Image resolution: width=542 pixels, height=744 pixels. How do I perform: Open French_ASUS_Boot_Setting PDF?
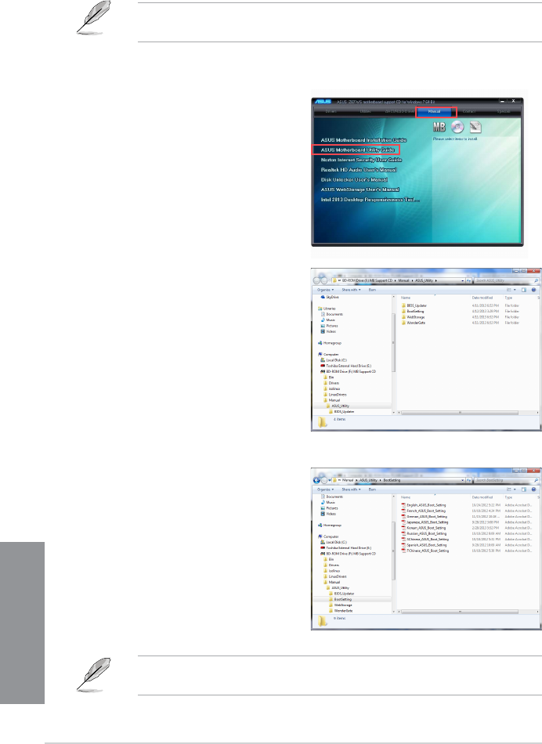coord(424,511)
